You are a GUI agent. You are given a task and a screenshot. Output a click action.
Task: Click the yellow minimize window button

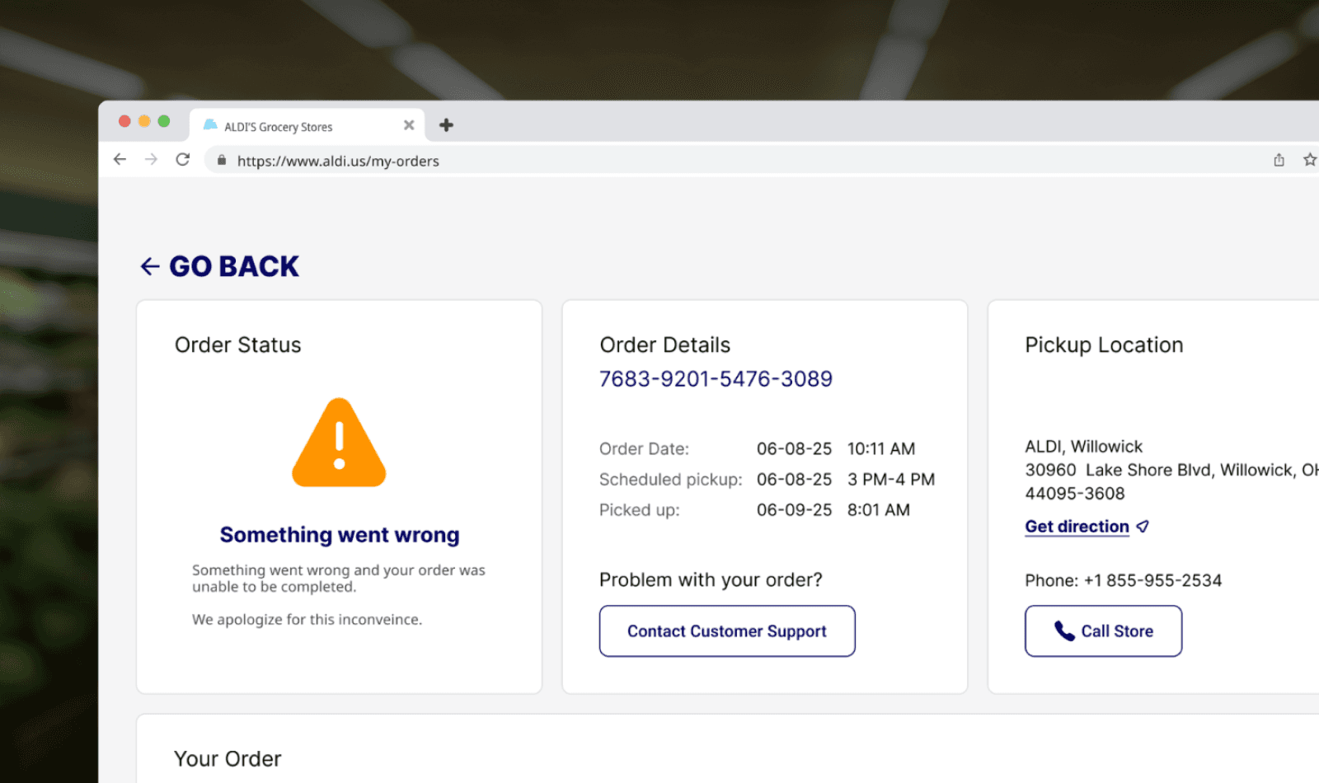pyautogui.click(x=144, y=121)
